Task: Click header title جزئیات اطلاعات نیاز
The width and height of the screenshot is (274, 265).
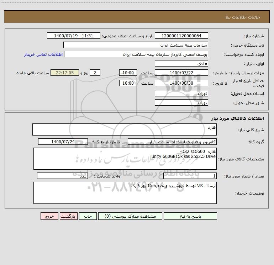Action: pos(243,17)
